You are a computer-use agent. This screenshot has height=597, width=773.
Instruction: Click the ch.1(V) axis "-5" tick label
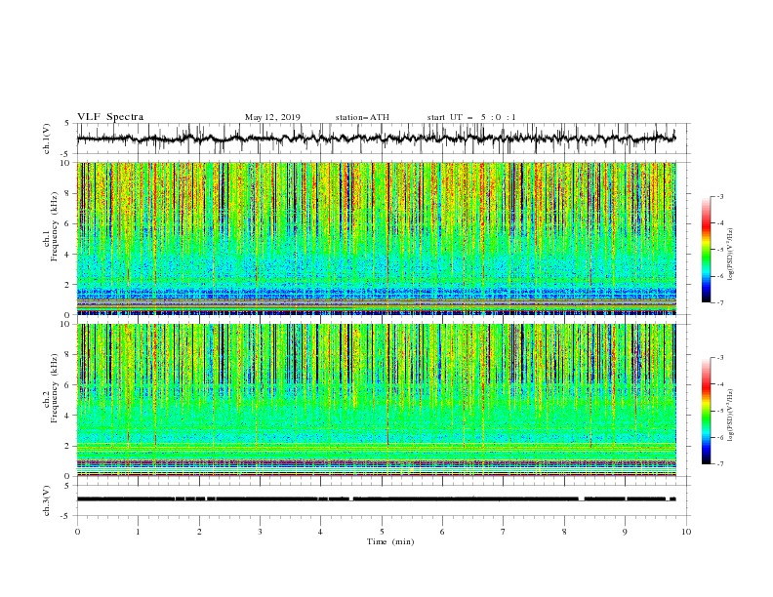click(x=66, y=154)
